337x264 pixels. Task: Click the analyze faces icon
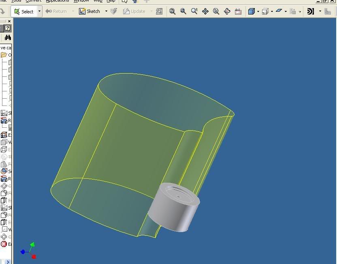click(311, 11)
